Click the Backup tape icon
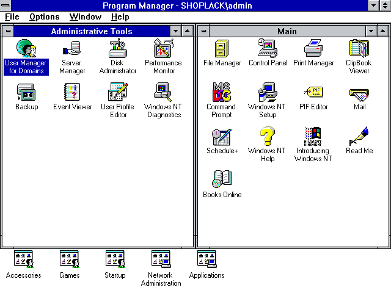 tap(26, 92)
